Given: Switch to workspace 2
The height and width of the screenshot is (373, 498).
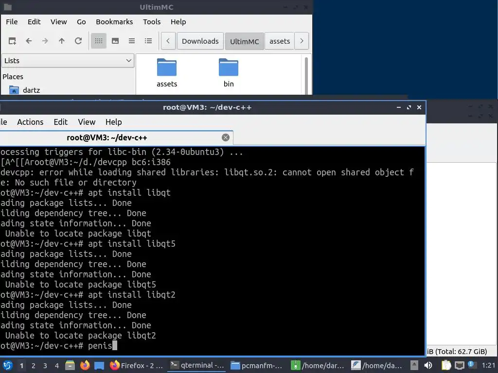Looking at the screenshot, I should (x=34, y=366).
